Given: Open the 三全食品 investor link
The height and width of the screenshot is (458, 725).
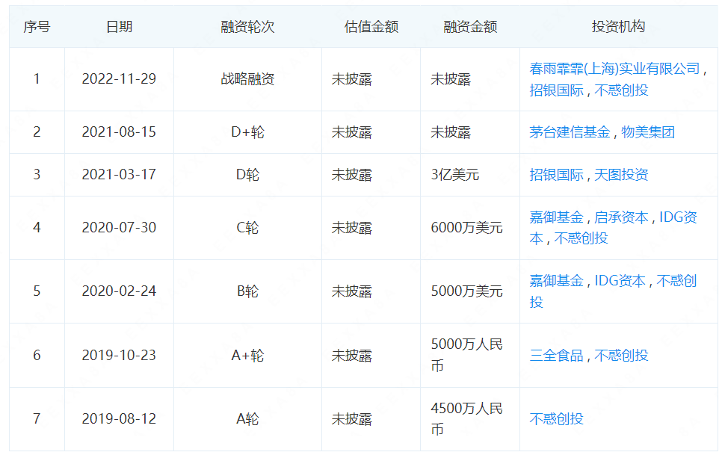Looking at the screenshot, I should tap(556, 356).
